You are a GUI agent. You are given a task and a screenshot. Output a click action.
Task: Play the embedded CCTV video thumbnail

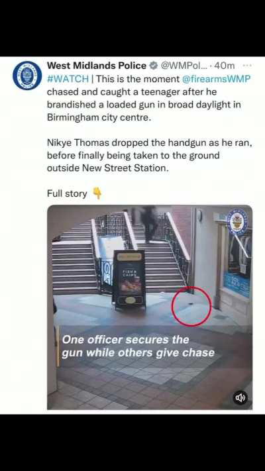point(150,307)
